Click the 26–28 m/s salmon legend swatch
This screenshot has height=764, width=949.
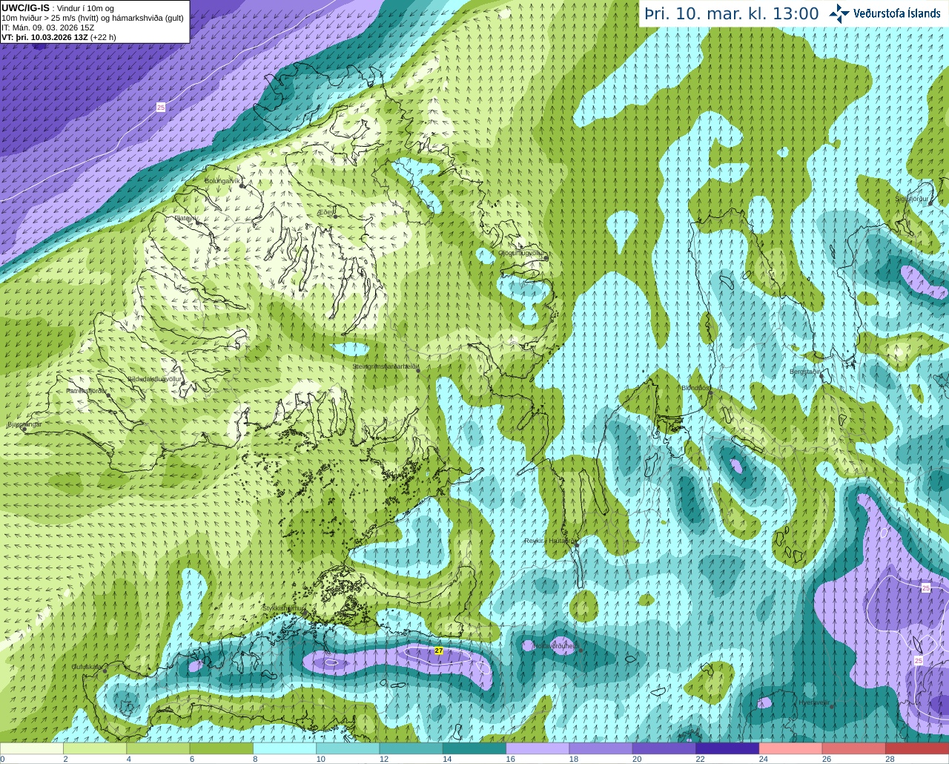click(x=854, y=748)
